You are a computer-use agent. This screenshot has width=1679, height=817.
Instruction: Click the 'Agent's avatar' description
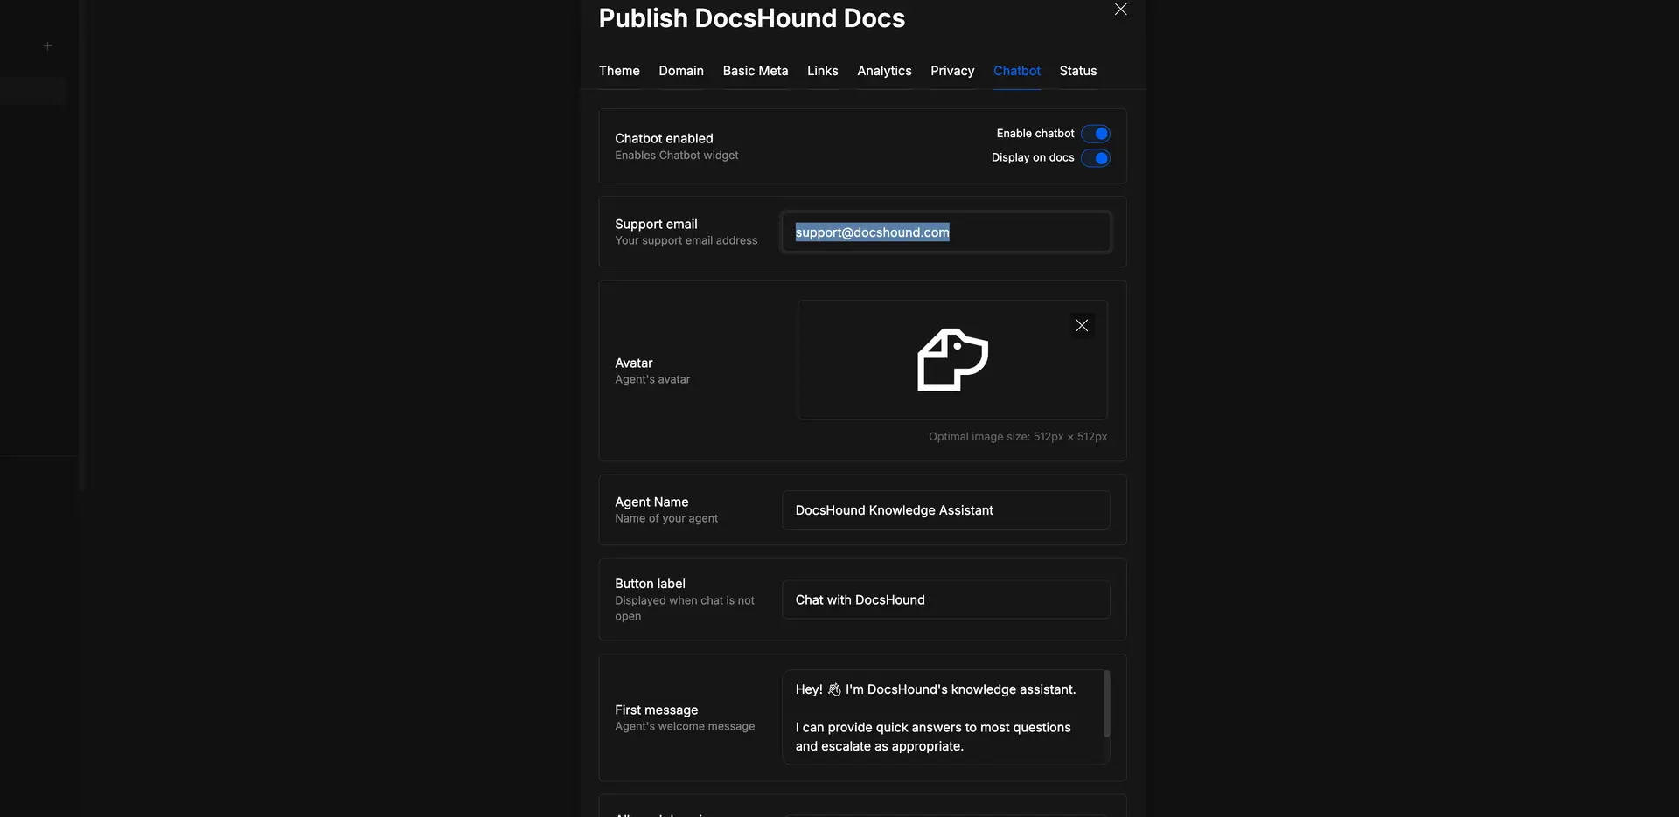tap(652, 379)
